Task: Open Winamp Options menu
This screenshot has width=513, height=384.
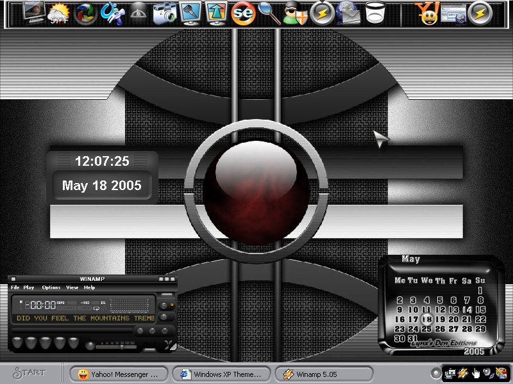Action: coord(51,287)
